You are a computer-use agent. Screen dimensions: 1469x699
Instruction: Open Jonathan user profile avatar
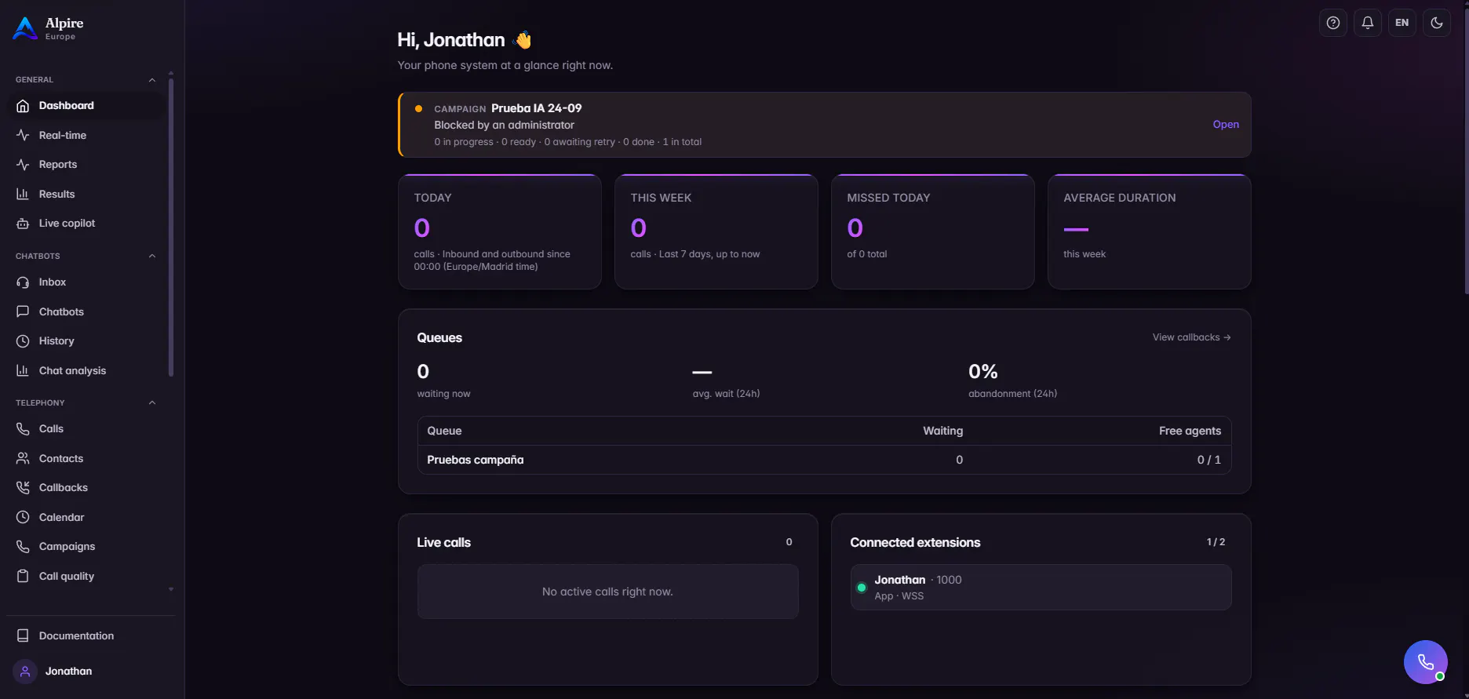pyautogui.click(x=25, y=672)
